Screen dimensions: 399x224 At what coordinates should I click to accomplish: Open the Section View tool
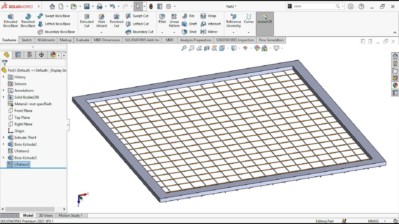coord(206,48)
